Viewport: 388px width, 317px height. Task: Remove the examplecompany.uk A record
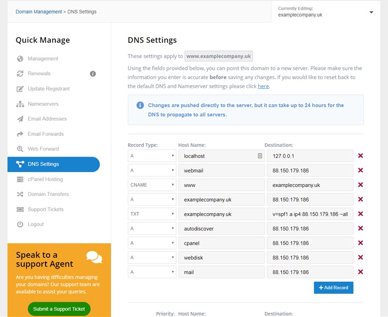click(x=360, y=199)
